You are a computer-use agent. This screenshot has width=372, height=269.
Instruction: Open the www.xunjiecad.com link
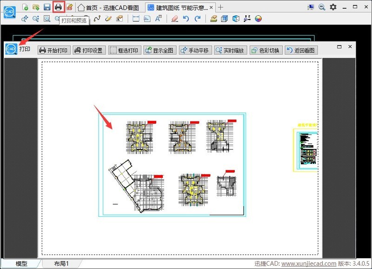[x=309, y=264]
